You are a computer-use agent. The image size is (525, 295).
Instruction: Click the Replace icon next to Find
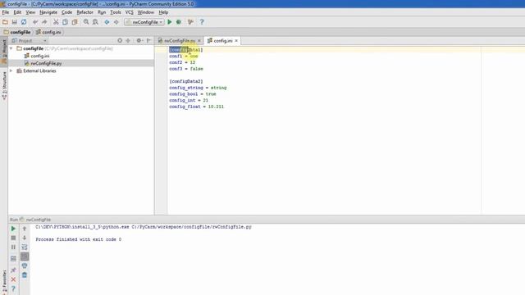coord(95,22)
